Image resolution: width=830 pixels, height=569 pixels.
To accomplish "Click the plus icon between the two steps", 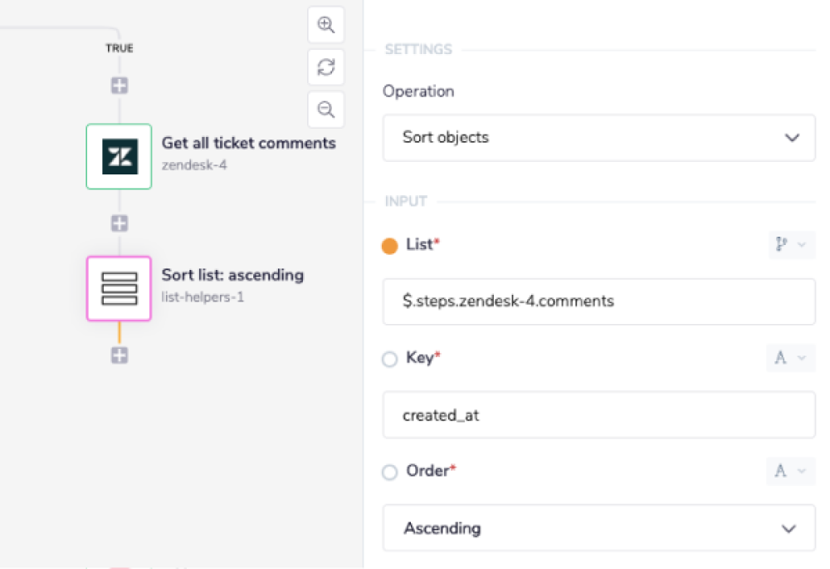I will point(119,223).
